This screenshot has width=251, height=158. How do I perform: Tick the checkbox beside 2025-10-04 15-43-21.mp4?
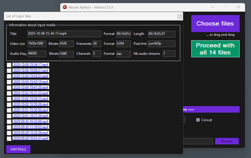[x=9, y=76]
